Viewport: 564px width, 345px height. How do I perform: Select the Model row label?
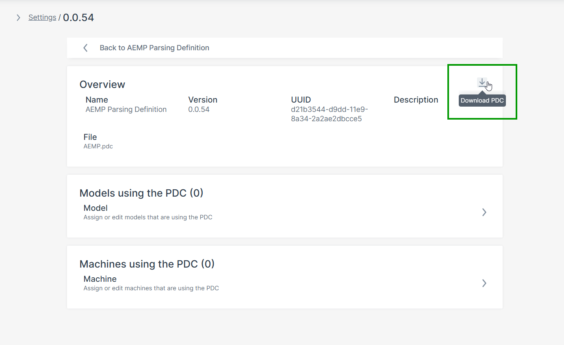(x=95, y=208)
